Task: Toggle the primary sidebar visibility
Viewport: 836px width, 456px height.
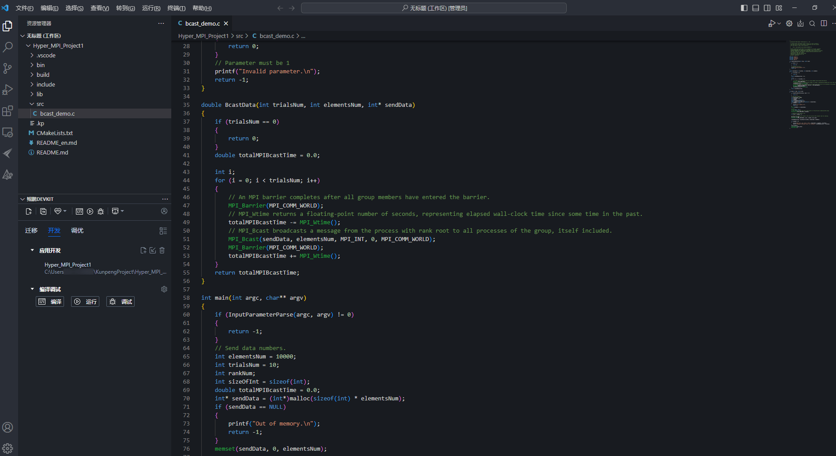Action: point(744,8)
